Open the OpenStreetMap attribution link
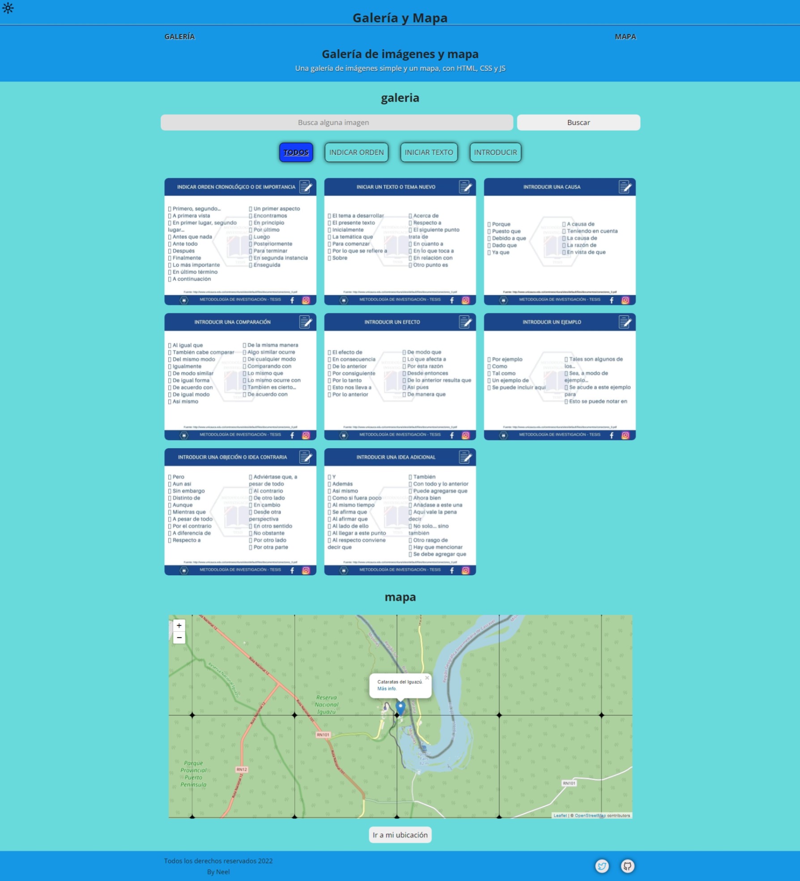 590,815
